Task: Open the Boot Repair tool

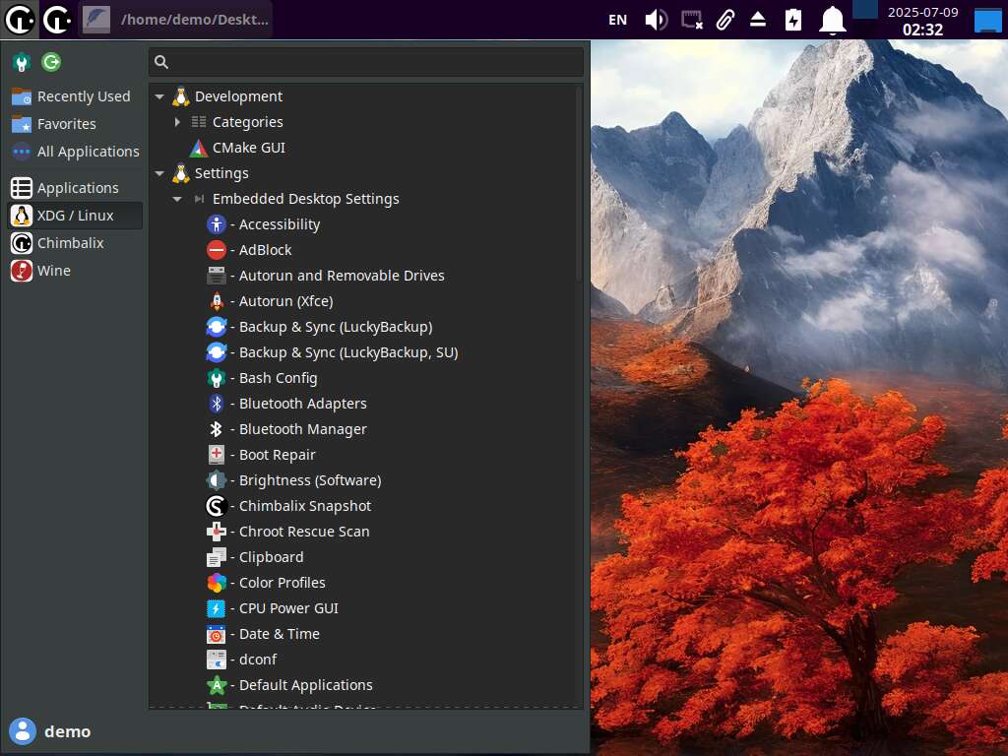Action: pyautogui.click(x=277, y=455)
